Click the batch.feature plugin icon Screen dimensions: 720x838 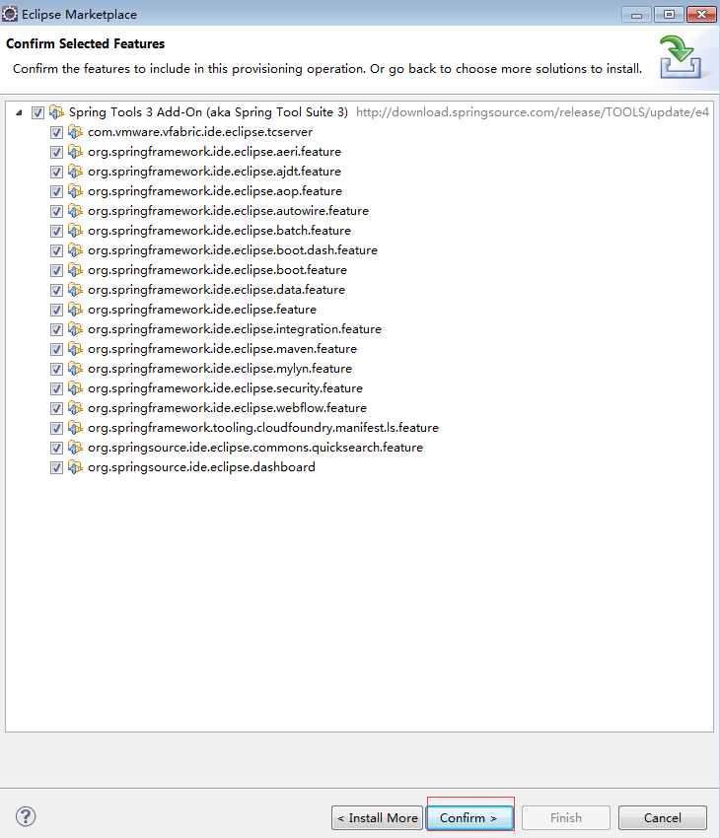pos(75,231)
